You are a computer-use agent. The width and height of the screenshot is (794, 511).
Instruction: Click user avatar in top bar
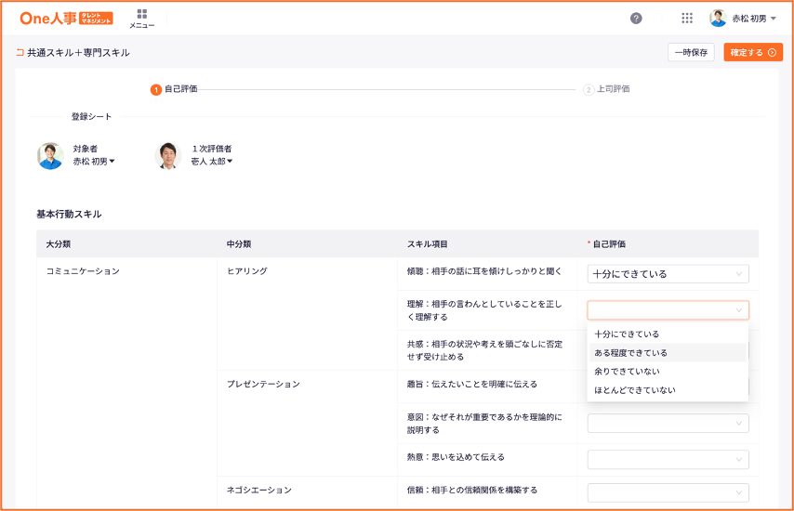718,19
